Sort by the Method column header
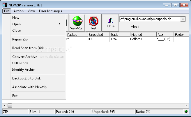Viewport: 191px width, 117px height. click(x=143, y=35)
